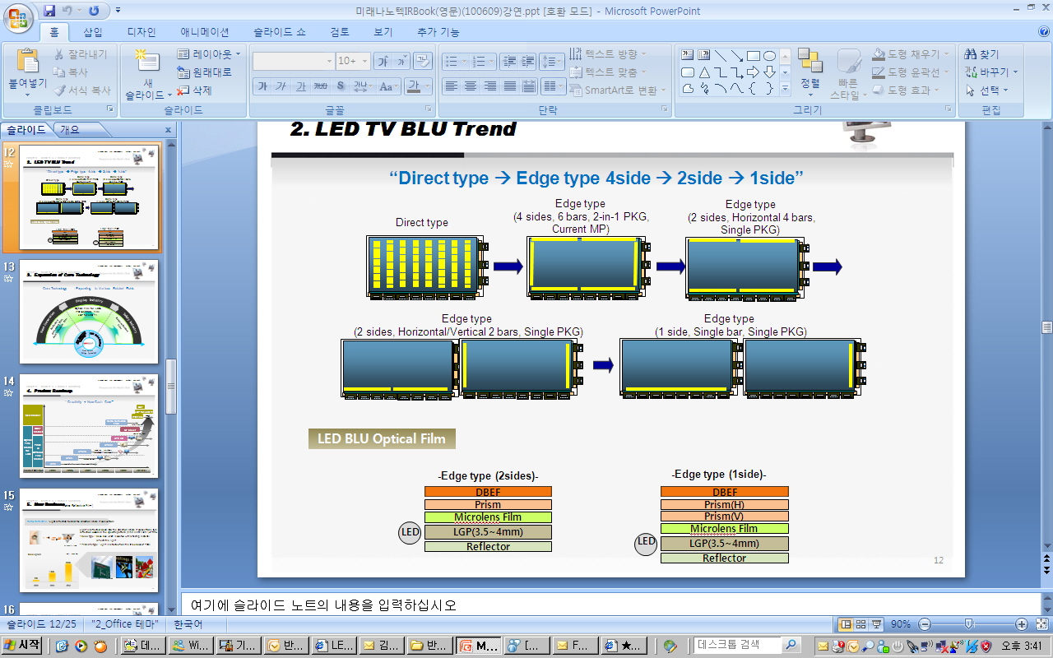Click Shape Effects (도형 효과) button

pyautogui.click(x=907, y=90)
